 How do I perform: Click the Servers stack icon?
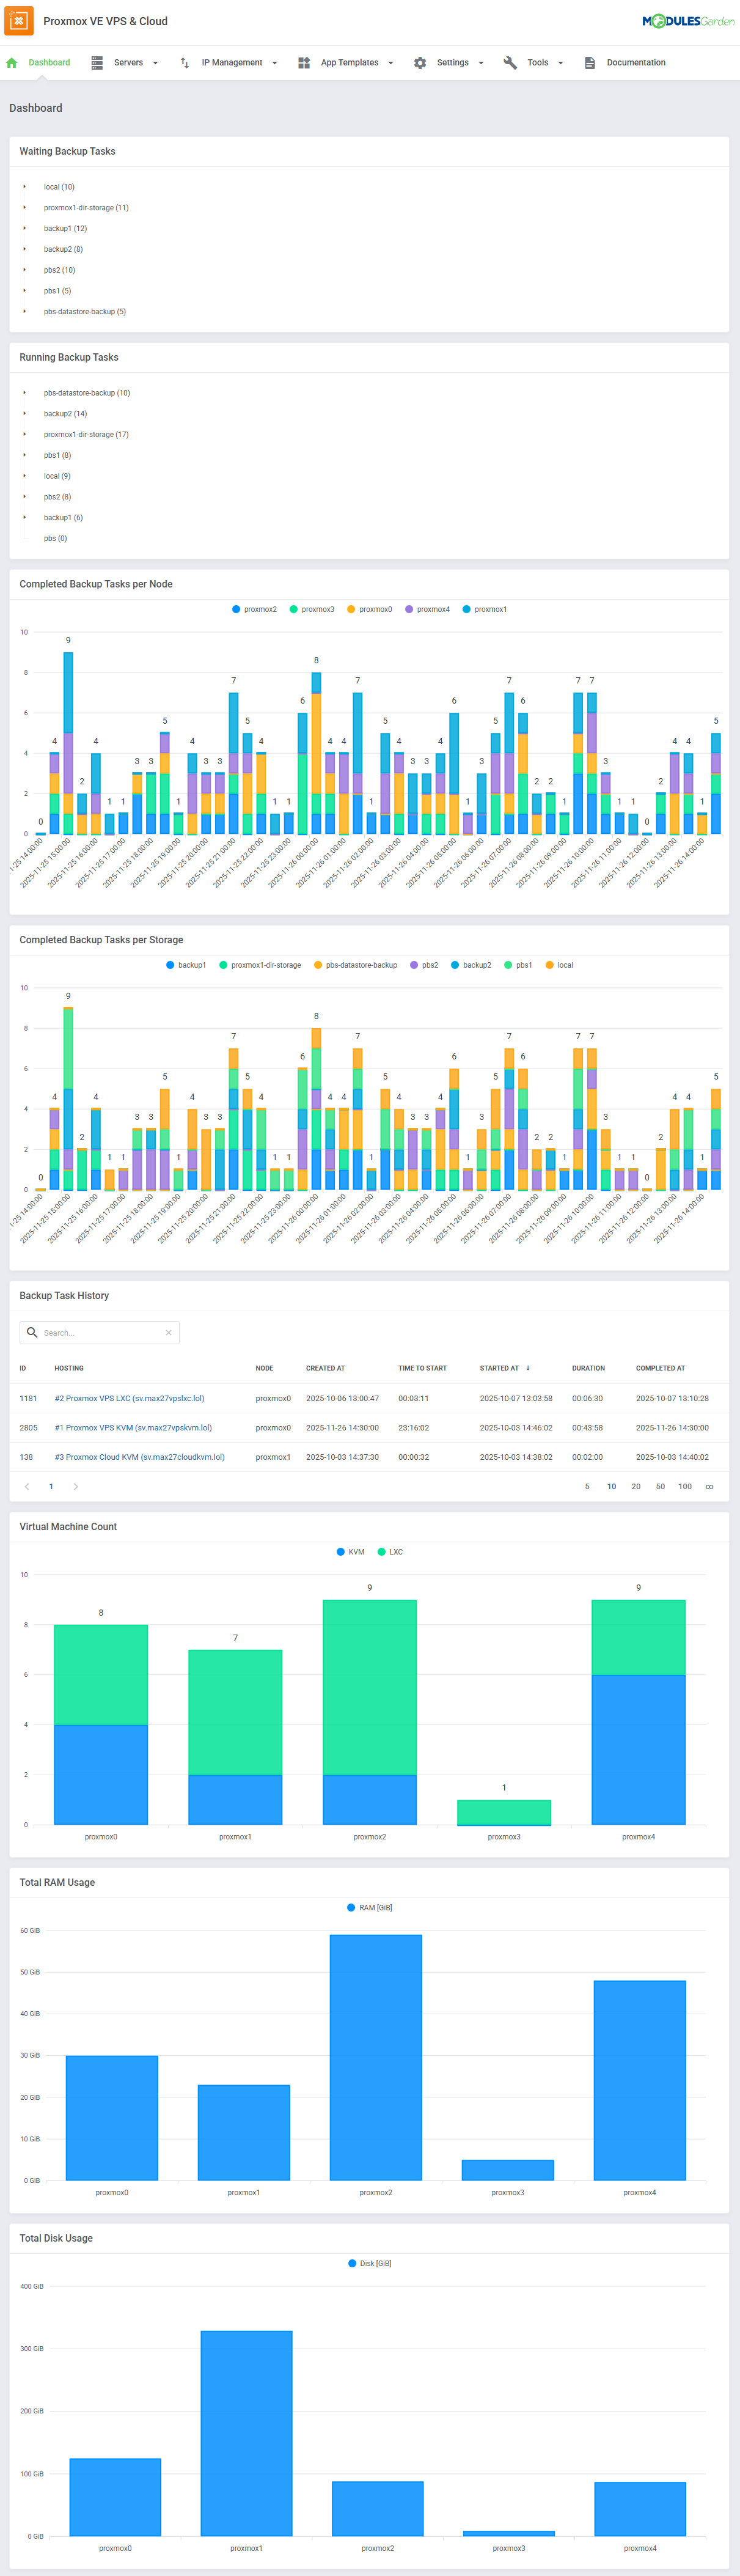click(x=97, y=63)
